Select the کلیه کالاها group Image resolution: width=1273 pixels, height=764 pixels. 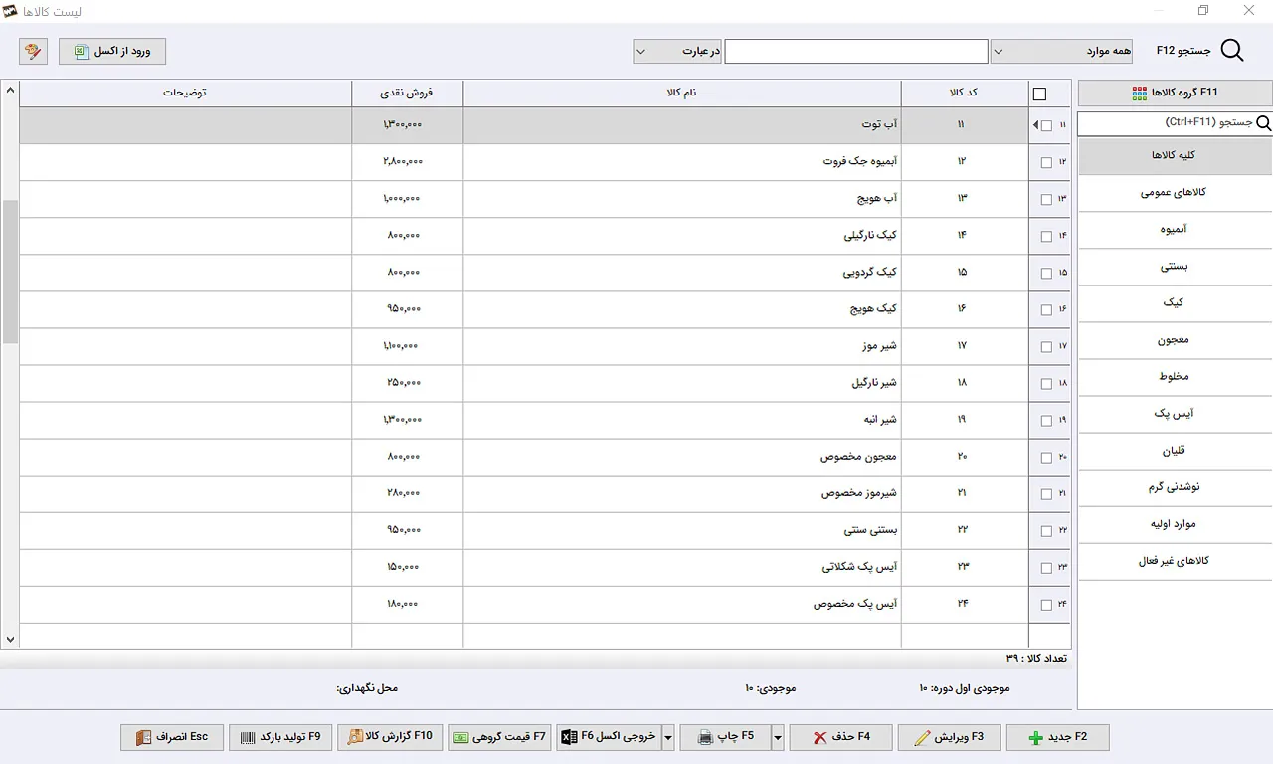1175,156
